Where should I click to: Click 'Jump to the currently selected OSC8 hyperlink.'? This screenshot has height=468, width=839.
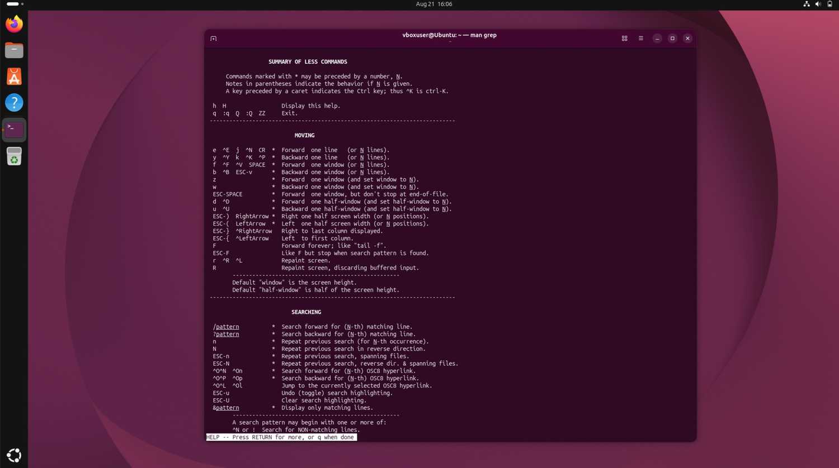pyautogui.click(x=357, y=386)
